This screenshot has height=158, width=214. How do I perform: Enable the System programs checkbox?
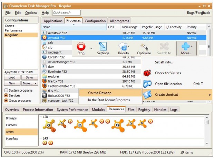coord(6,90)
